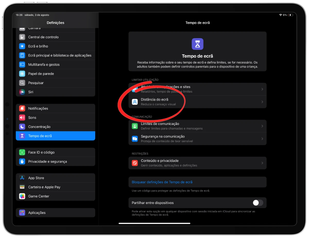Toggle Partilhar entre dispositivos switch

[x=258, y=203]
